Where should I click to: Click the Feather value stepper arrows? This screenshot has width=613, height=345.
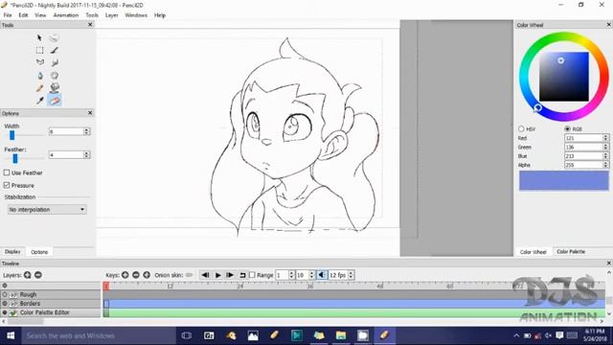pos(87,155)
